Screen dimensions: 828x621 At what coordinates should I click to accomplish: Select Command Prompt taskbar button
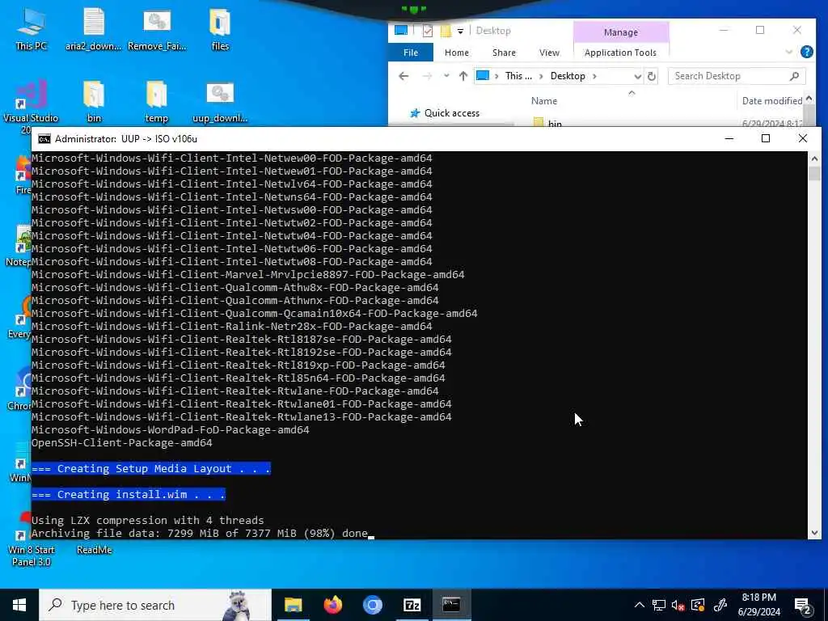click(451, 605)
